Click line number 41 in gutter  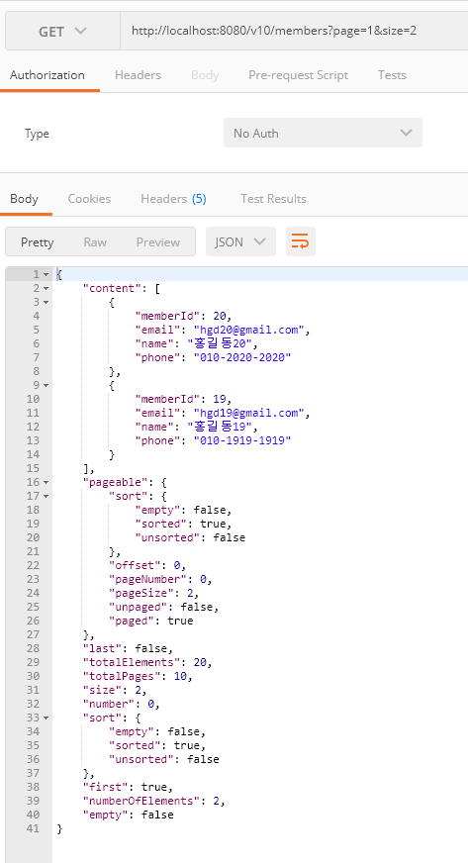(33, 828)
